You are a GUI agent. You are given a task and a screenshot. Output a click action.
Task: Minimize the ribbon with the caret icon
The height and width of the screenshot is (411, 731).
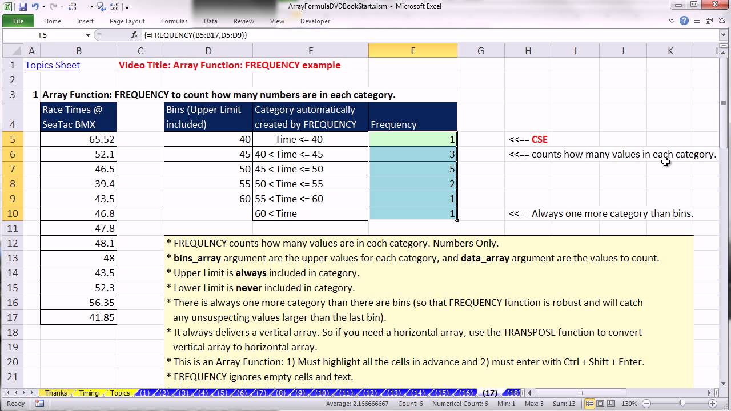[x=672, y=21]
